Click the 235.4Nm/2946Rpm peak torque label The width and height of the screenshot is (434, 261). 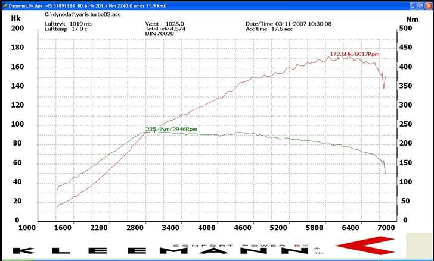(171, 129)
